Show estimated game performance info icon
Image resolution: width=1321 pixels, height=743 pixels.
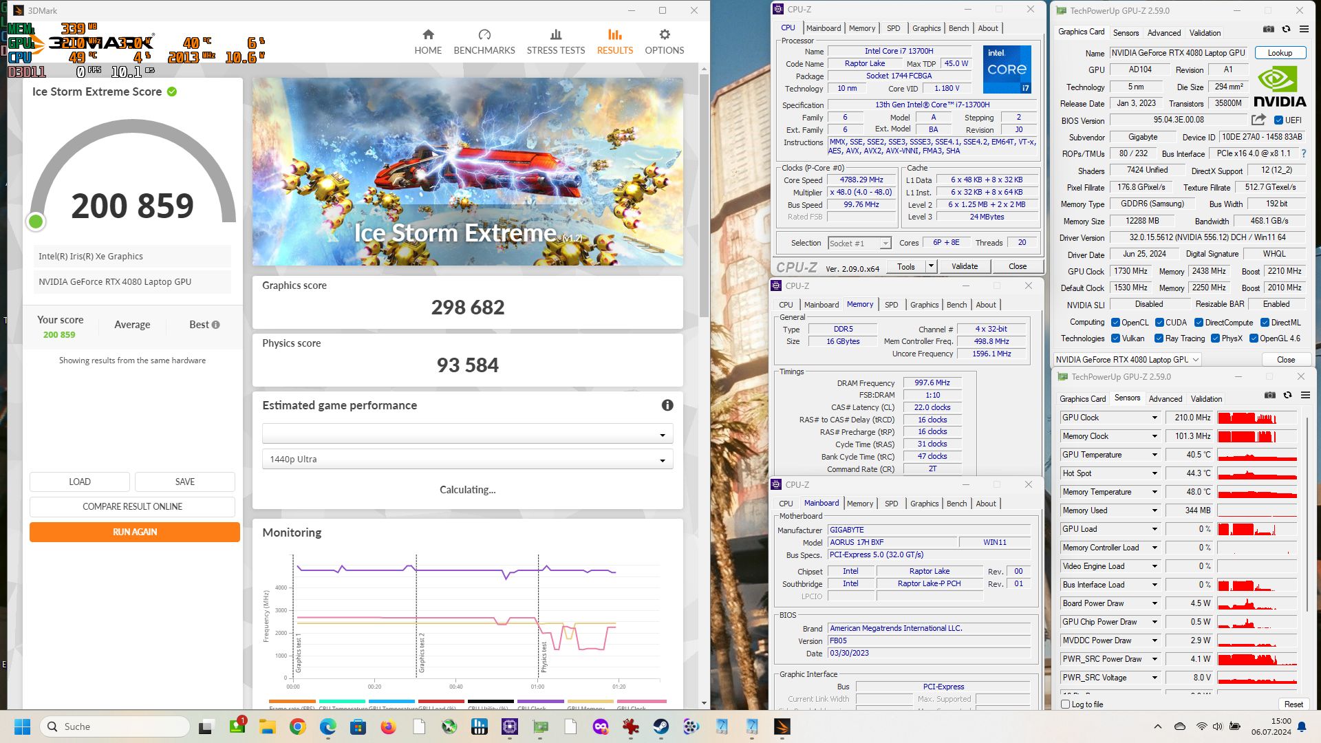(x=667, y=405)
